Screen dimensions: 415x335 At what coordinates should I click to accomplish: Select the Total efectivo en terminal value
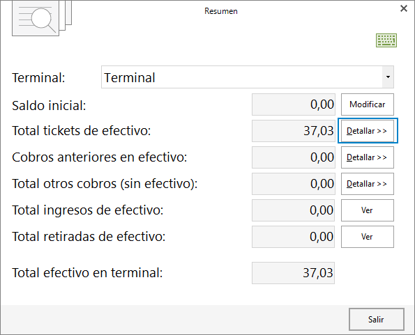(293, 273)
